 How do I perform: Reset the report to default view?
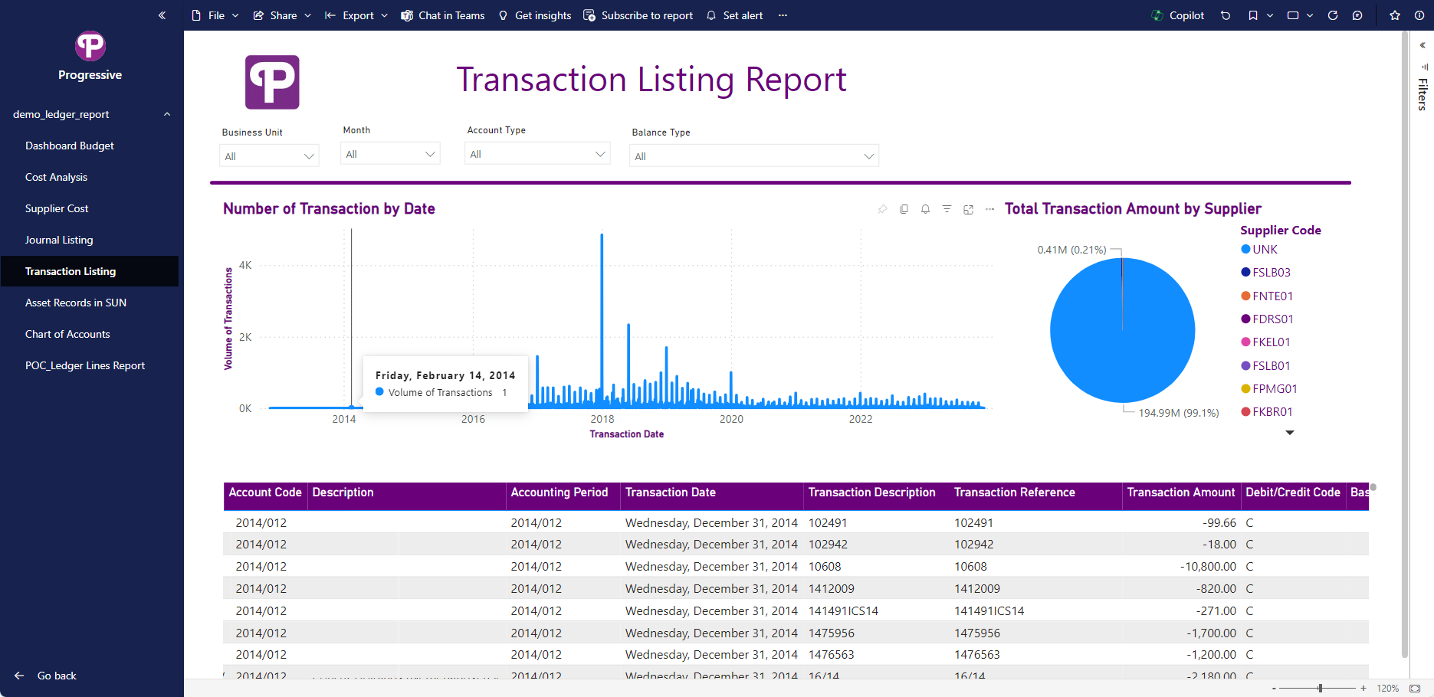pyautogui.click(x=1226, y=15)
